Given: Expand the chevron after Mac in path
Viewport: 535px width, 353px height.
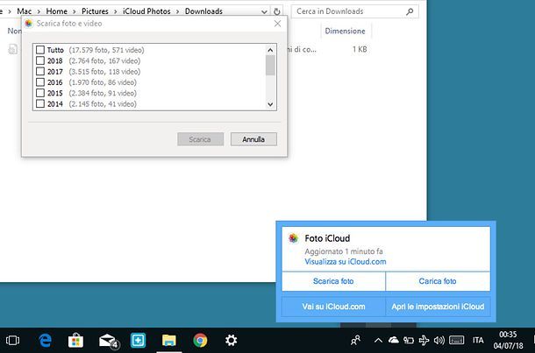Looking at the screenshot, I should coord(39,11).
